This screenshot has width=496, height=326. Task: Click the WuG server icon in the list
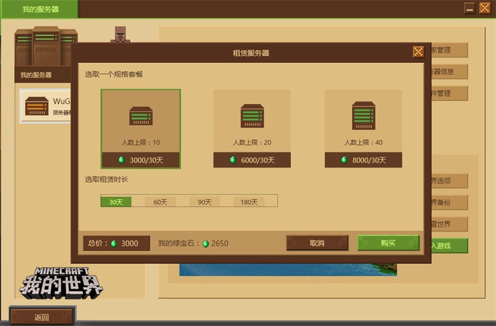pyautogui.click(x=37, y=107)
